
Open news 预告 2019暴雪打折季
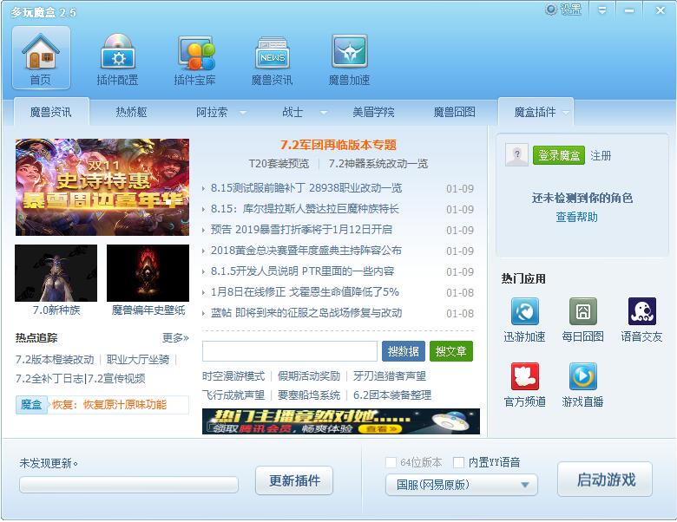pos(301,230)
